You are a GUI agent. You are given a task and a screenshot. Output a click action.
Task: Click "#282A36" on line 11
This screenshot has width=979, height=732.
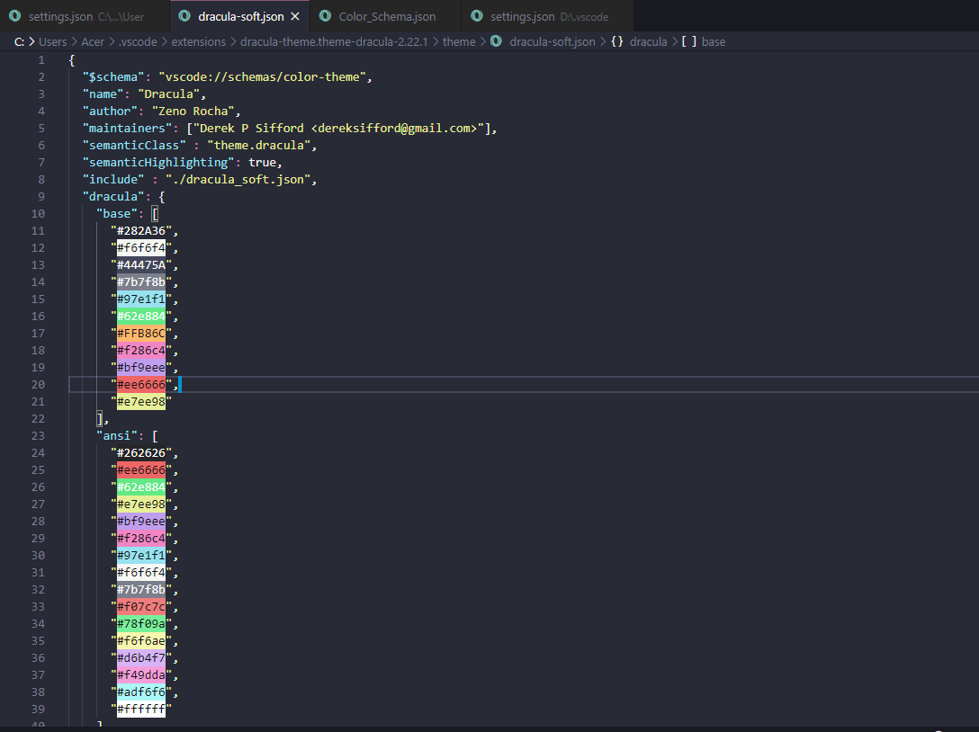141,231
